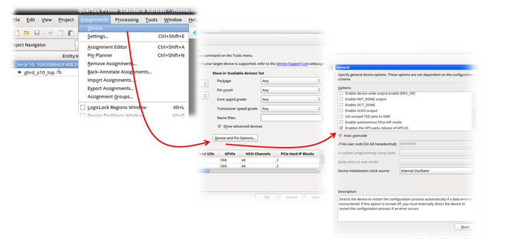505x239 pixels.
Task: Toggle Design Partitions Window checkbox
Action: tap(83, 115)
